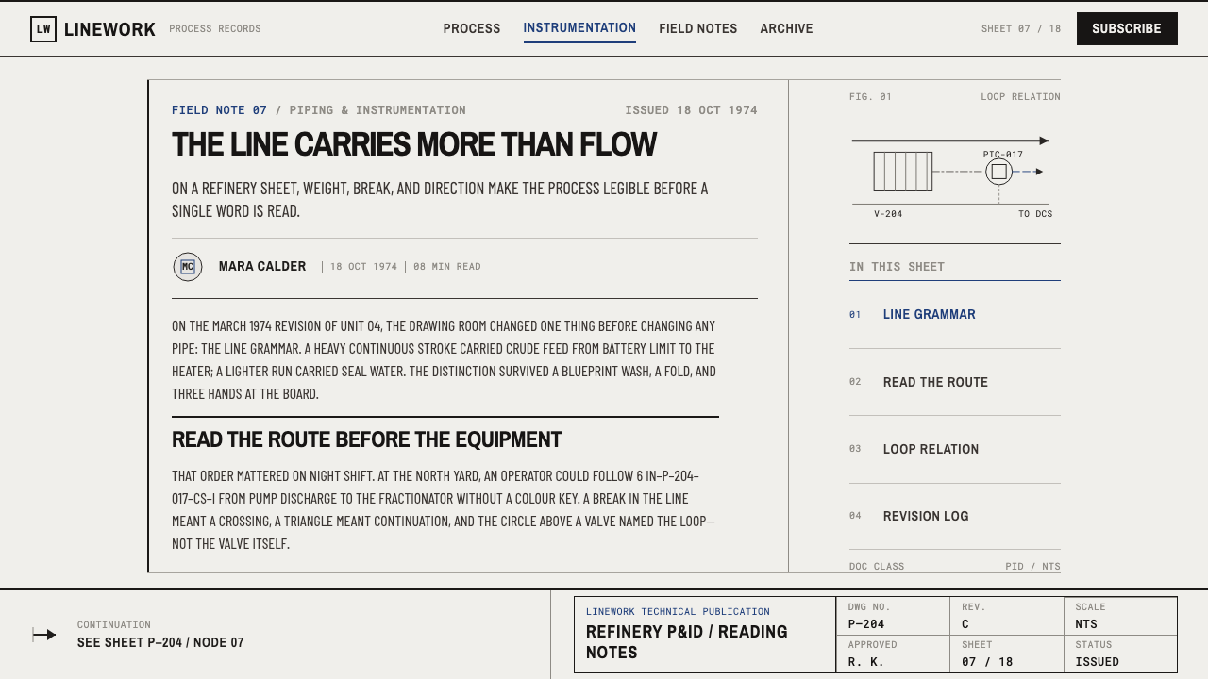Image resolution: width=1208 pixels, height=679 pixels.
Task: Jump to 03 Loop Relation section
Action: coord(955,449)
